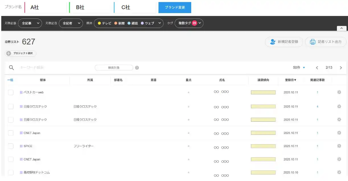Open the keyword search magnifier icon
This screenshot has height=181, width=348.
(x=11, y=68)
